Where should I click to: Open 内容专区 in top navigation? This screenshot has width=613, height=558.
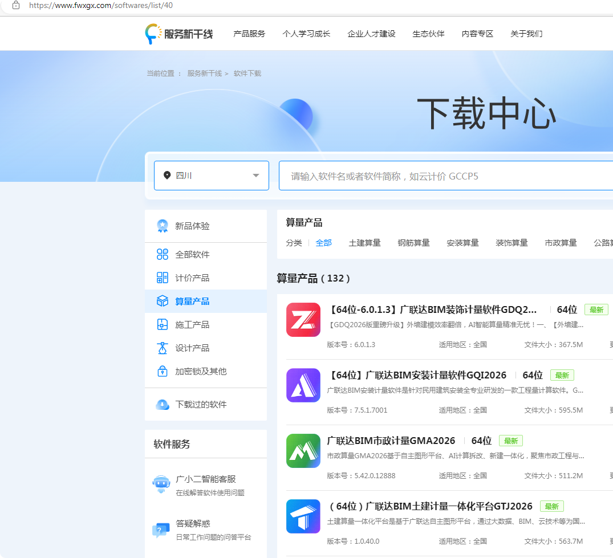(x=477, y=34)
